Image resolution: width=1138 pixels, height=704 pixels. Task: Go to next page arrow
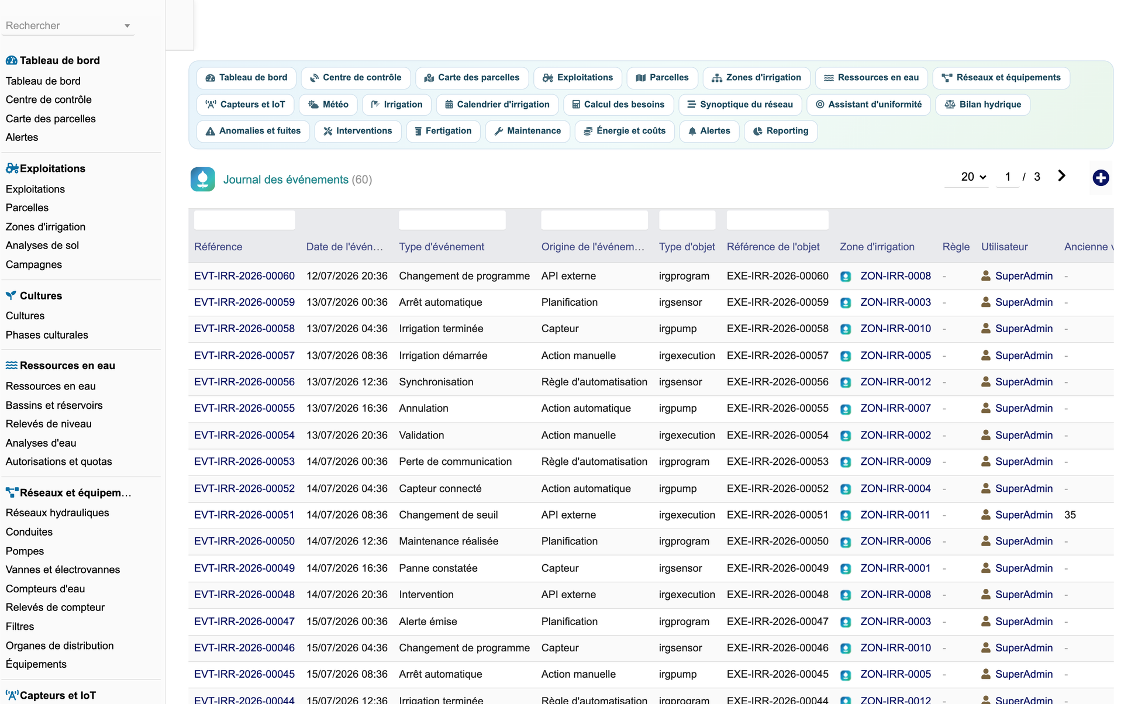tap(1061, 176)
